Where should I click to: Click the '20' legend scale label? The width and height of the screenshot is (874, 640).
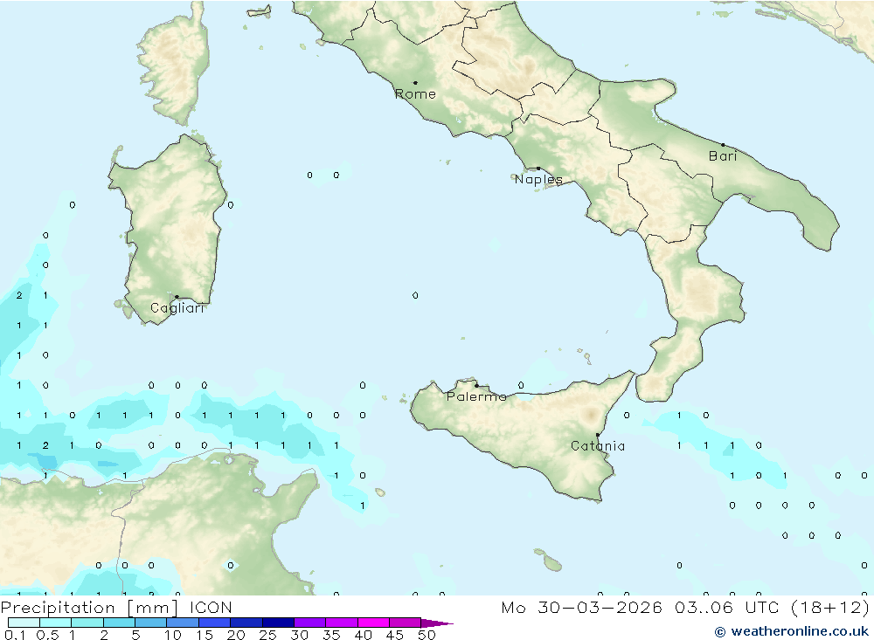click(236, 635)
